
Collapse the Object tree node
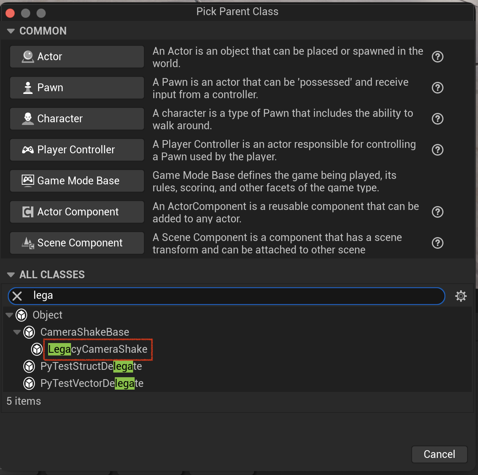tap(9, 315)
